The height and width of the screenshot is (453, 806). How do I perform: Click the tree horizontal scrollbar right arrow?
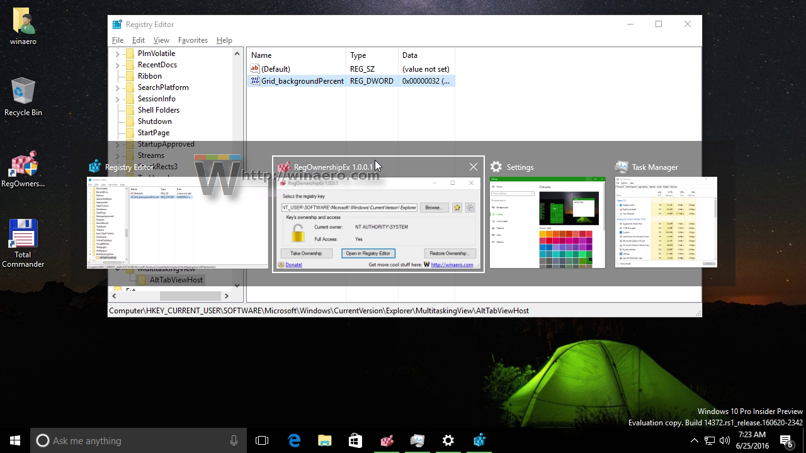click(x=227, y=296)
